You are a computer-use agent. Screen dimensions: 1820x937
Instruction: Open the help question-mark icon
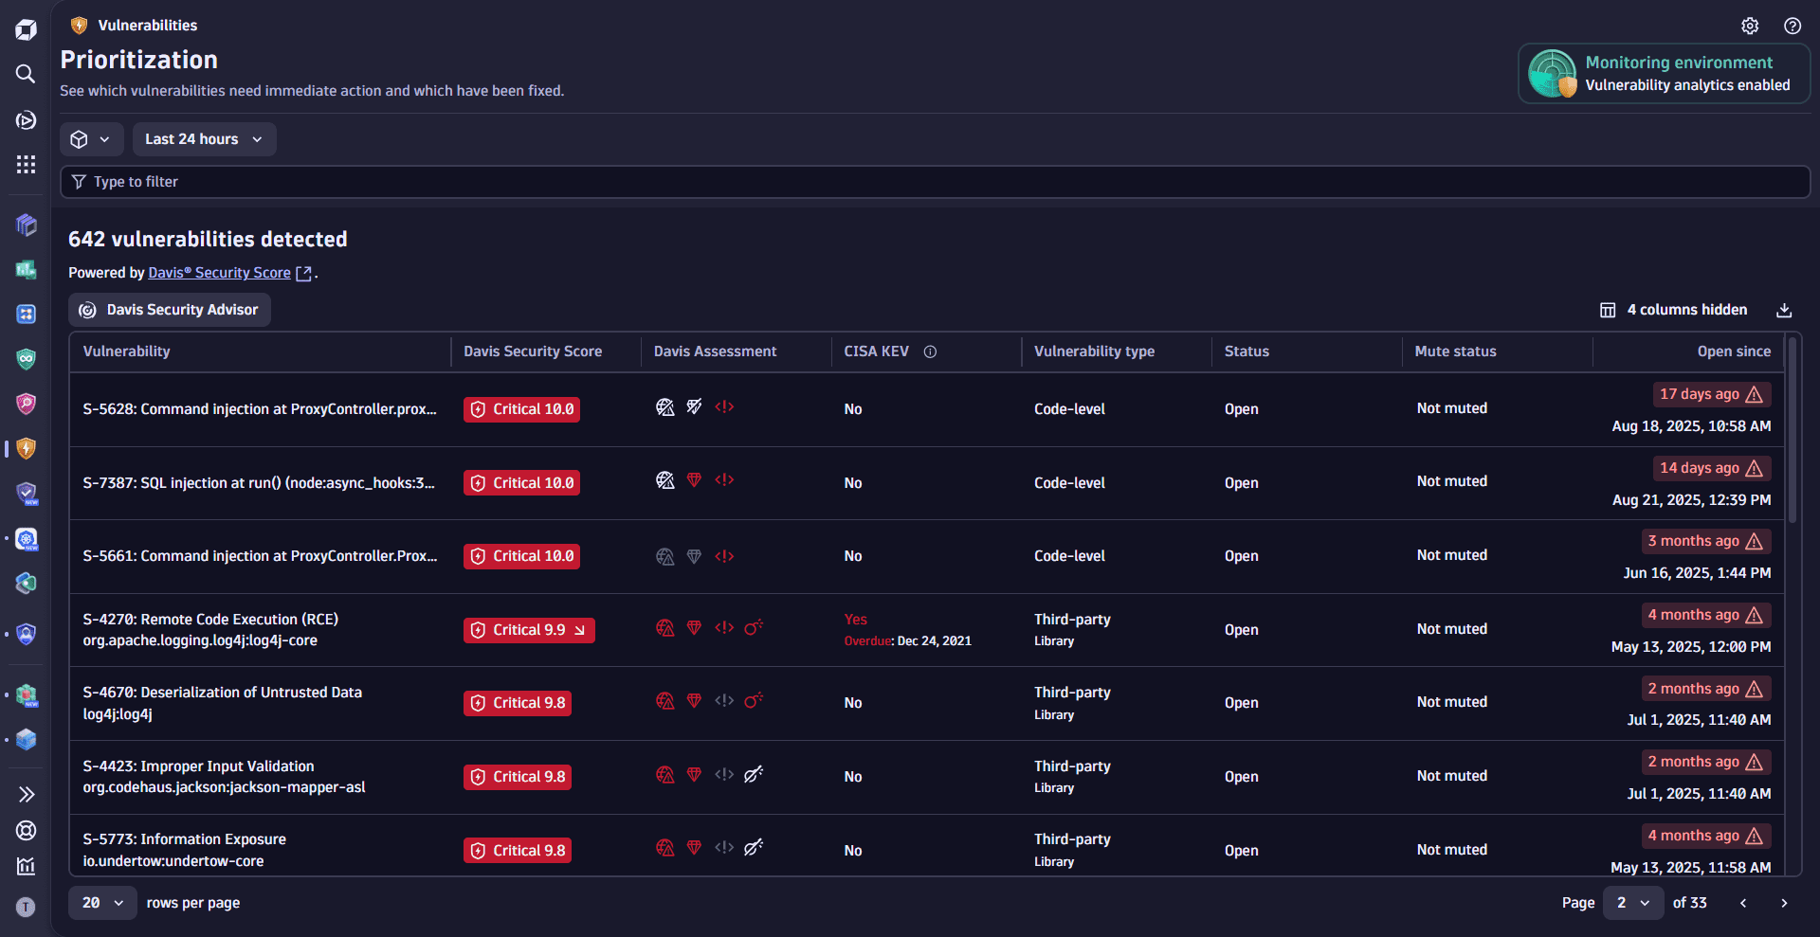click(1793, 26)
